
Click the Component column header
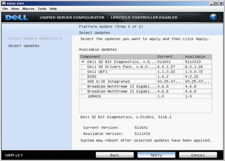coord(118,56)
